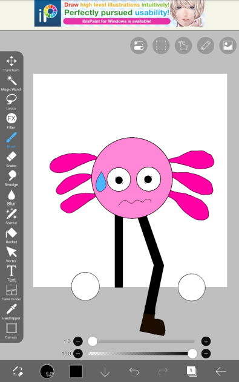Select the Special pen tool
This screenshot has width=239, height=382.
(x=11, y=216)
